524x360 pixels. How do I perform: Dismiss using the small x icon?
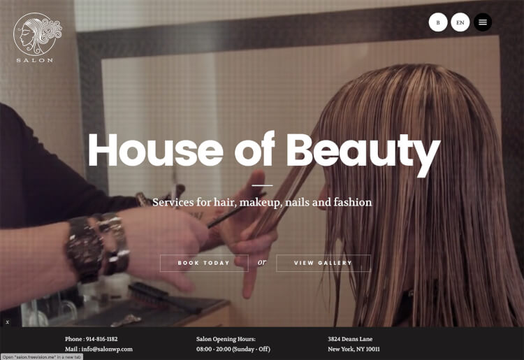pyautogui.click(x=8, y=322)
